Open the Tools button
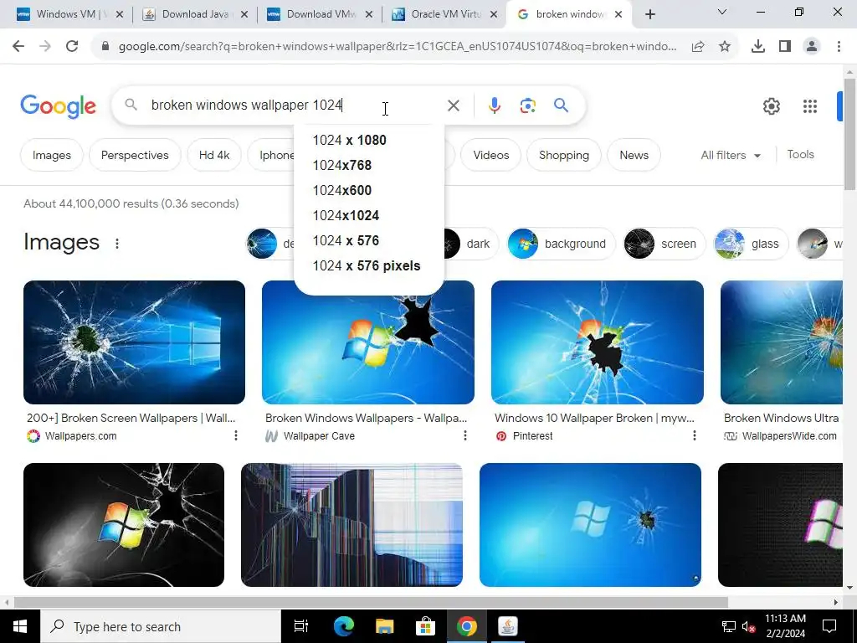 point(800,155)
